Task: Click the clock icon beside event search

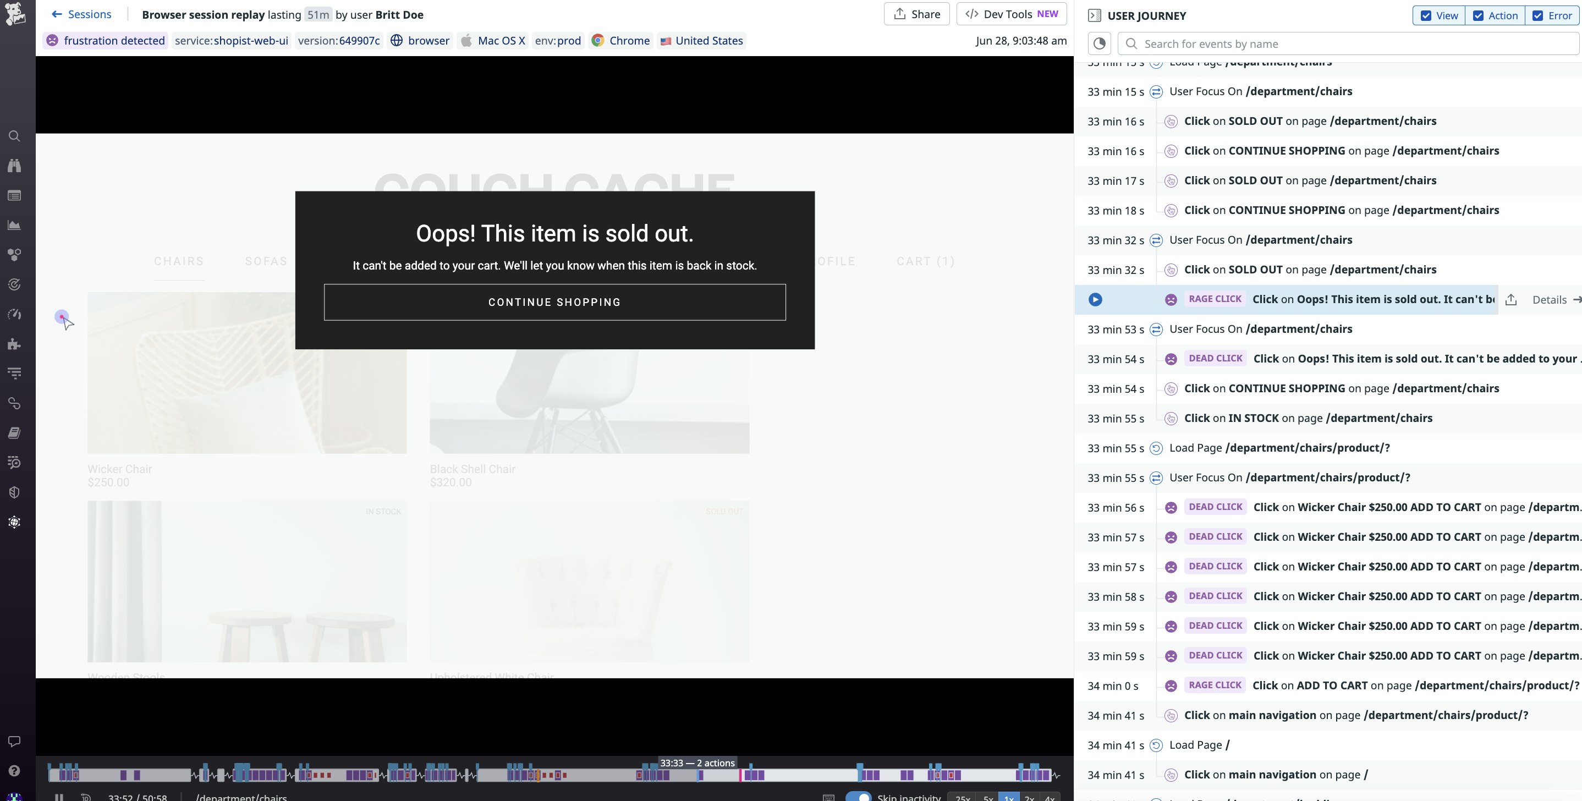Action: [x=1099, y=43]
